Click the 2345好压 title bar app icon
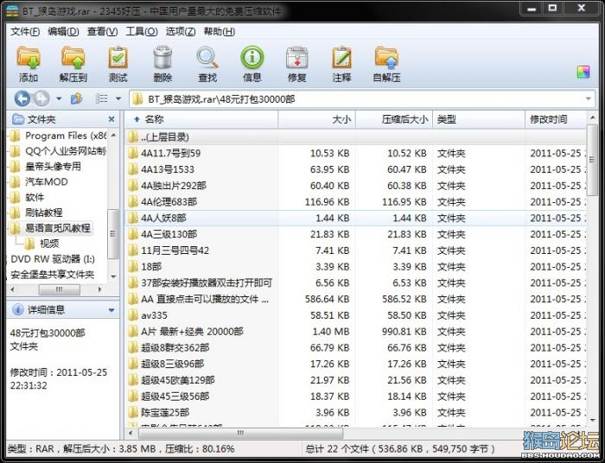 (x=13, y=10)
